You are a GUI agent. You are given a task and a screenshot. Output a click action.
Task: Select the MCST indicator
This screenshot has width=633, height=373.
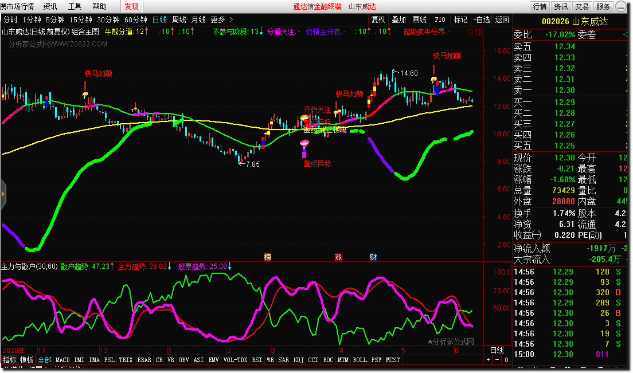click(393, 360)
